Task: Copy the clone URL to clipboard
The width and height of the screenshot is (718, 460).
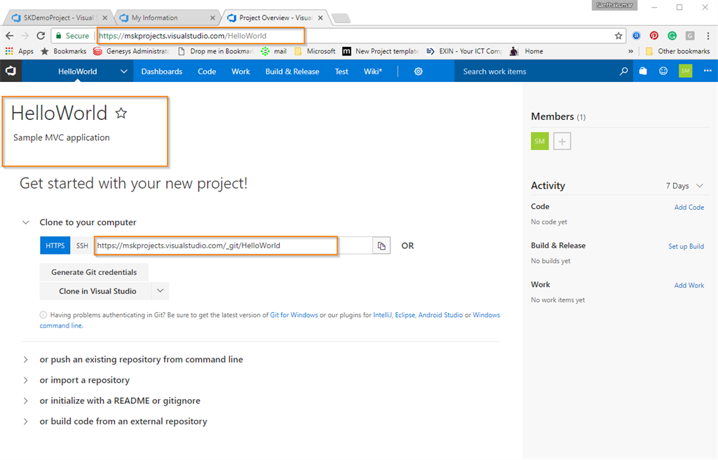Action: pyautogui.click(x=381, y=245)
